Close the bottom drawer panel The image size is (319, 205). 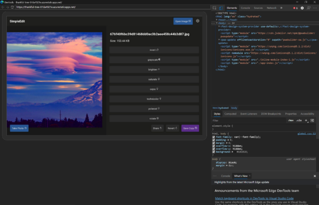pyautogui.click(x=314, y=175)
